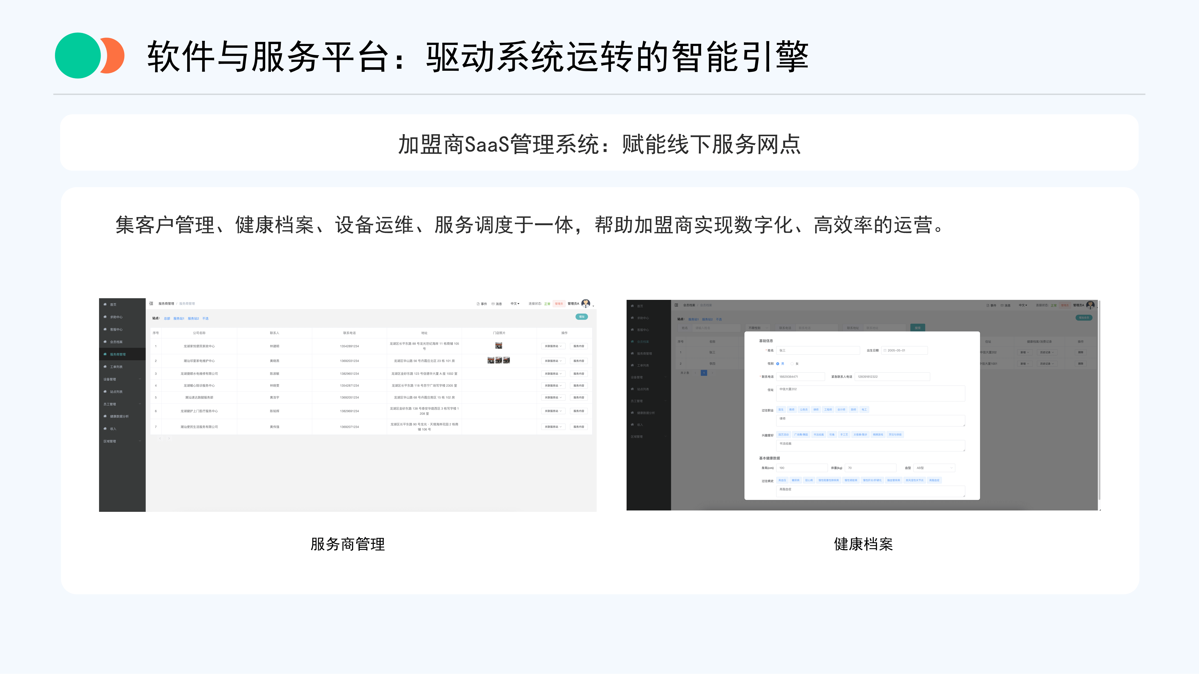Click the 事件 icon in left screenshot header
Image resolution: width=1199 pixels, height=674 pixels.
pos(478,304)
